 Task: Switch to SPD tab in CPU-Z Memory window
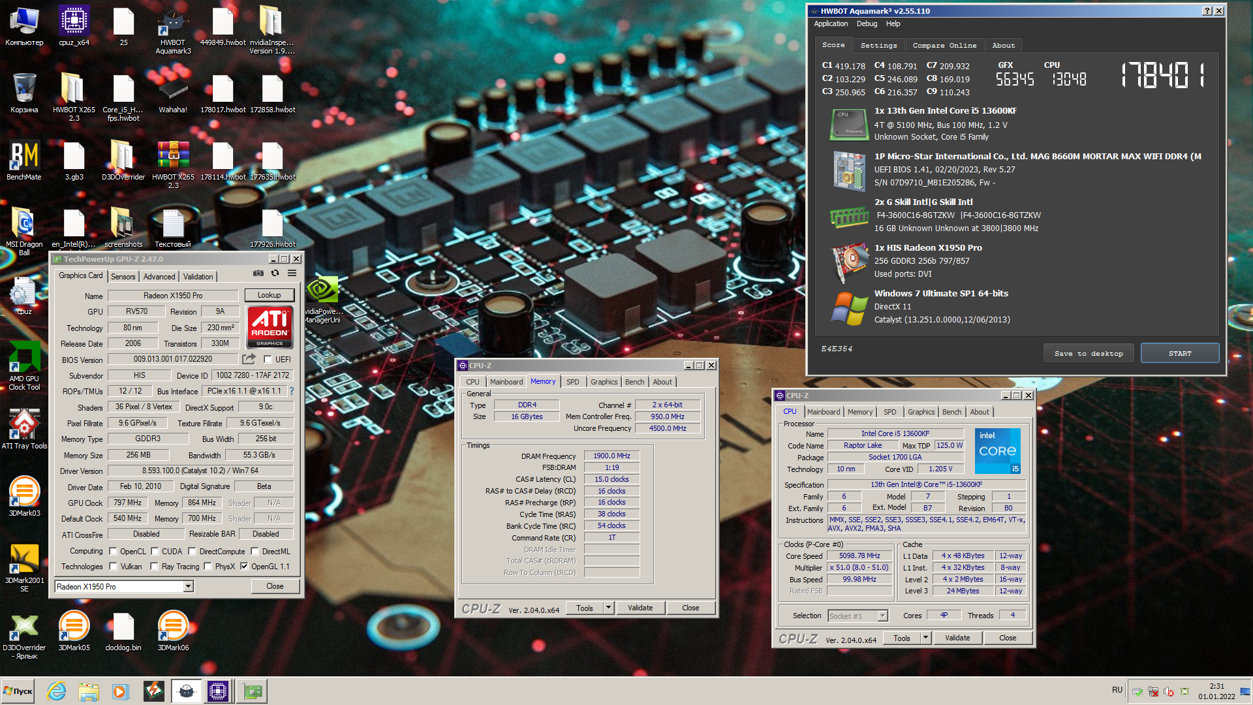pyautogui.click(x=572, y=382)
